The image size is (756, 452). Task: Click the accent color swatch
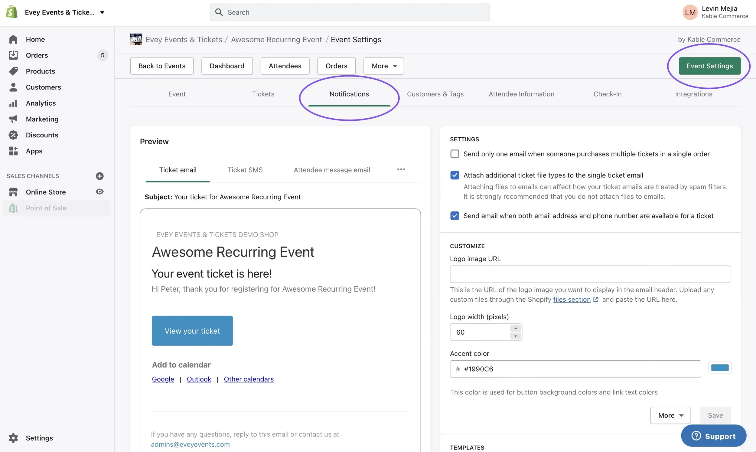[720, 368]
